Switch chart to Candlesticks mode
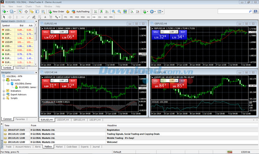Screen dimensions: 259x154 point(101,12)
